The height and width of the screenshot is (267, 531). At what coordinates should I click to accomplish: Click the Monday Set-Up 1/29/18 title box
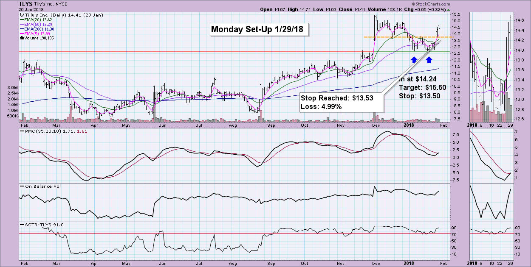coord(260,29)
